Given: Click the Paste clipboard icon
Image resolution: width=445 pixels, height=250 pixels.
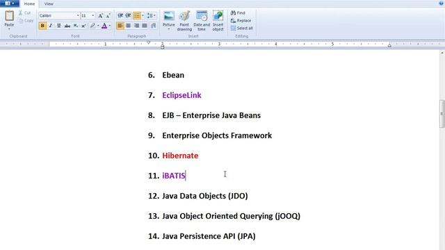Looking at the screenshot, I should click(x=9, y=15).
